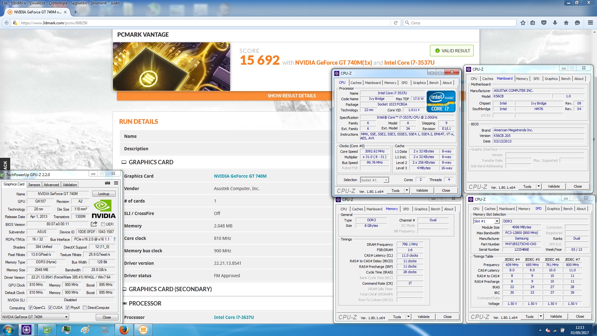Screen dimensions: 597x336
Task: Open the Windows Start menu
Action: click(8, 330)
